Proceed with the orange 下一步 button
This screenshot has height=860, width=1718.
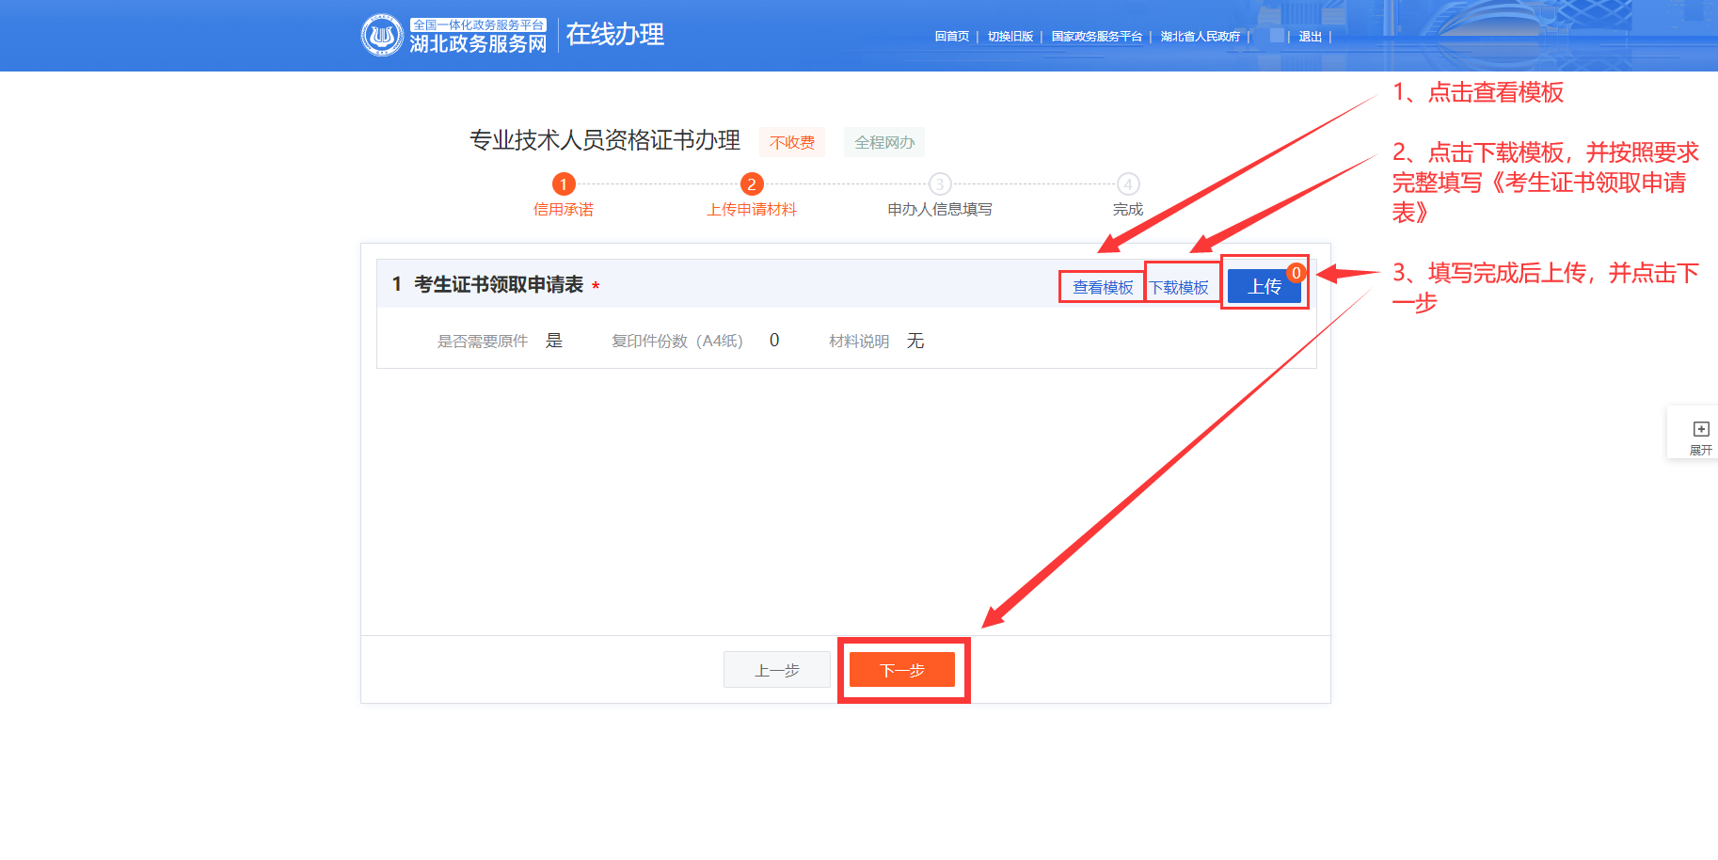pyautogui.click(x=901, y=670)
